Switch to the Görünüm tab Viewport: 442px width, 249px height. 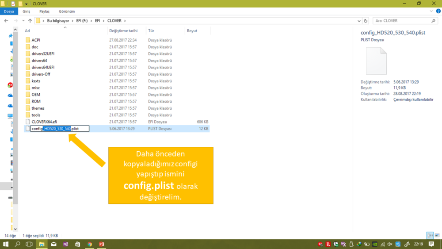pos(67,11)
